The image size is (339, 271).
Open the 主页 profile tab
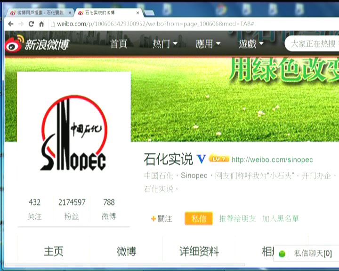pos(54,251)
